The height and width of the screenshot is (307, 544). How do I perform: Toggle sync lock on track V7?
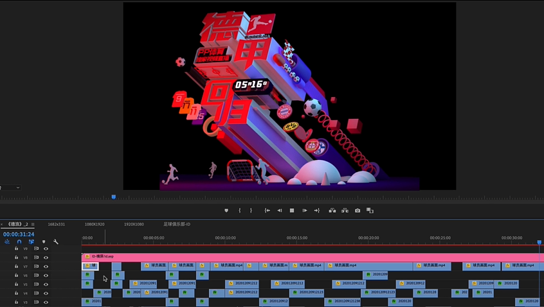(36, 267)
